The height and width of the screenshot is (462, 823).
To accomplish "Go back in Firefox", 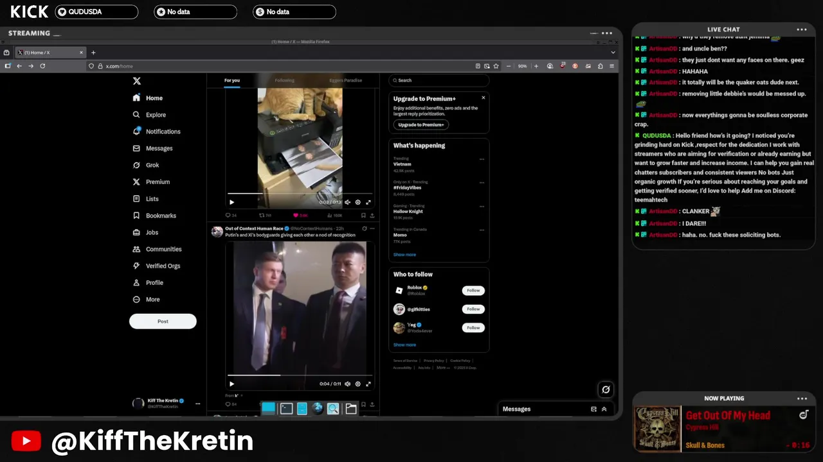I will point(19,66).
